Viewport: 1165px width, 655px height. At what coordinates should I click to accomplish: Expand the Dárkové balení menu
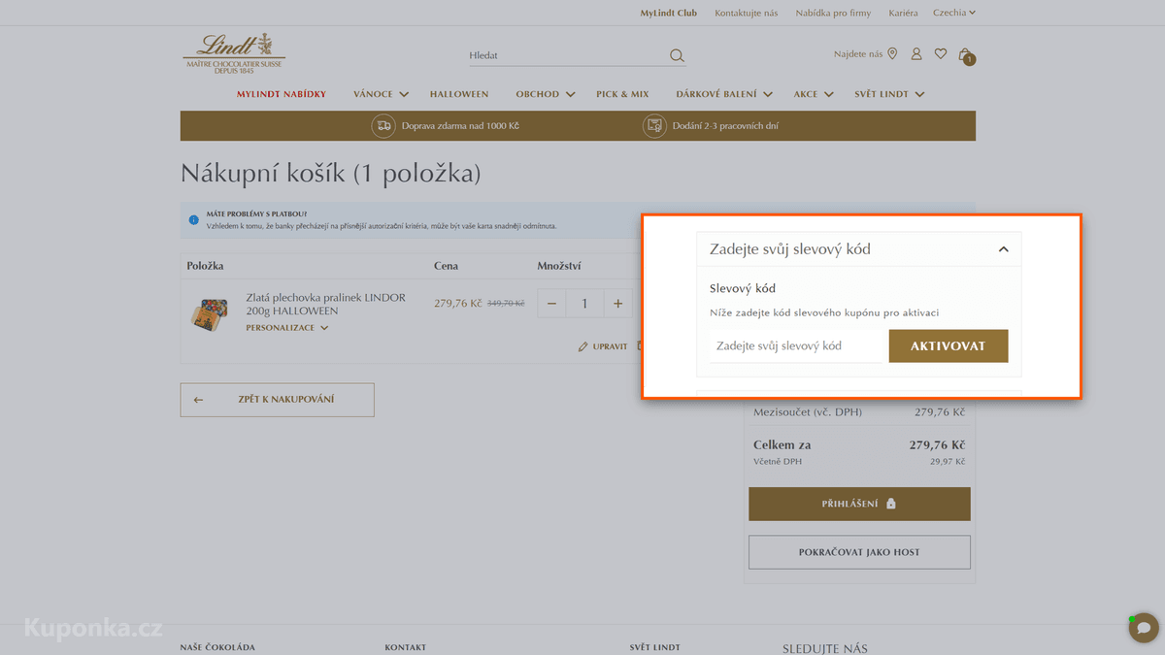click(x=724, y=94)
